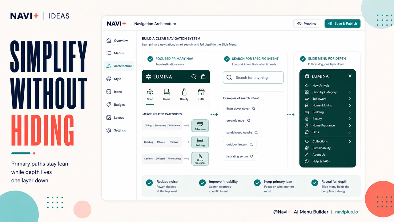Viewport: 394px width, 222px height.
Task: Click the Settings gear icon in sidebar
Action: [x=109, y=130]
